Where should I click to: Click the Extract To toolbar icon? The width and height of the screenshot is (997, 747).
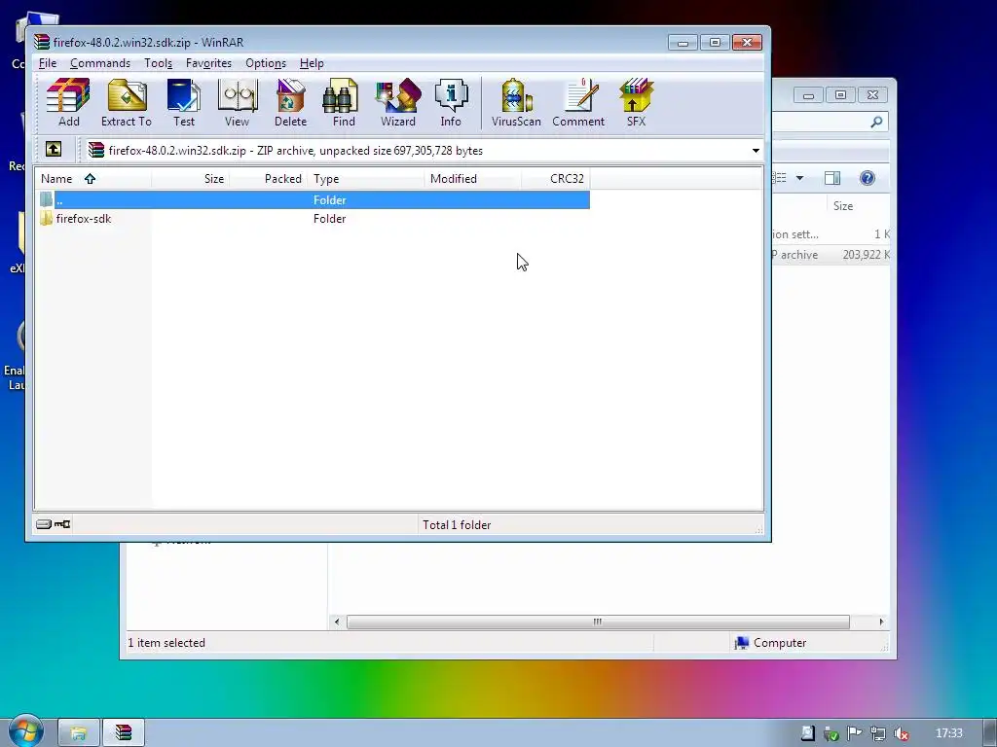tap(127, 102)
